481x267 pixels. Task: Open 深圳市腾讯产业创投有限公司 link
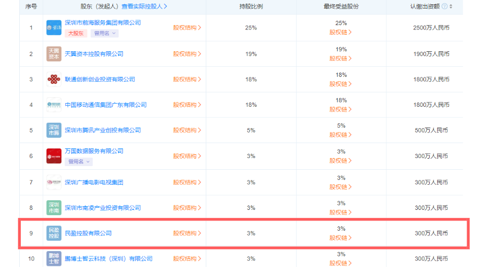click(103, 130)
